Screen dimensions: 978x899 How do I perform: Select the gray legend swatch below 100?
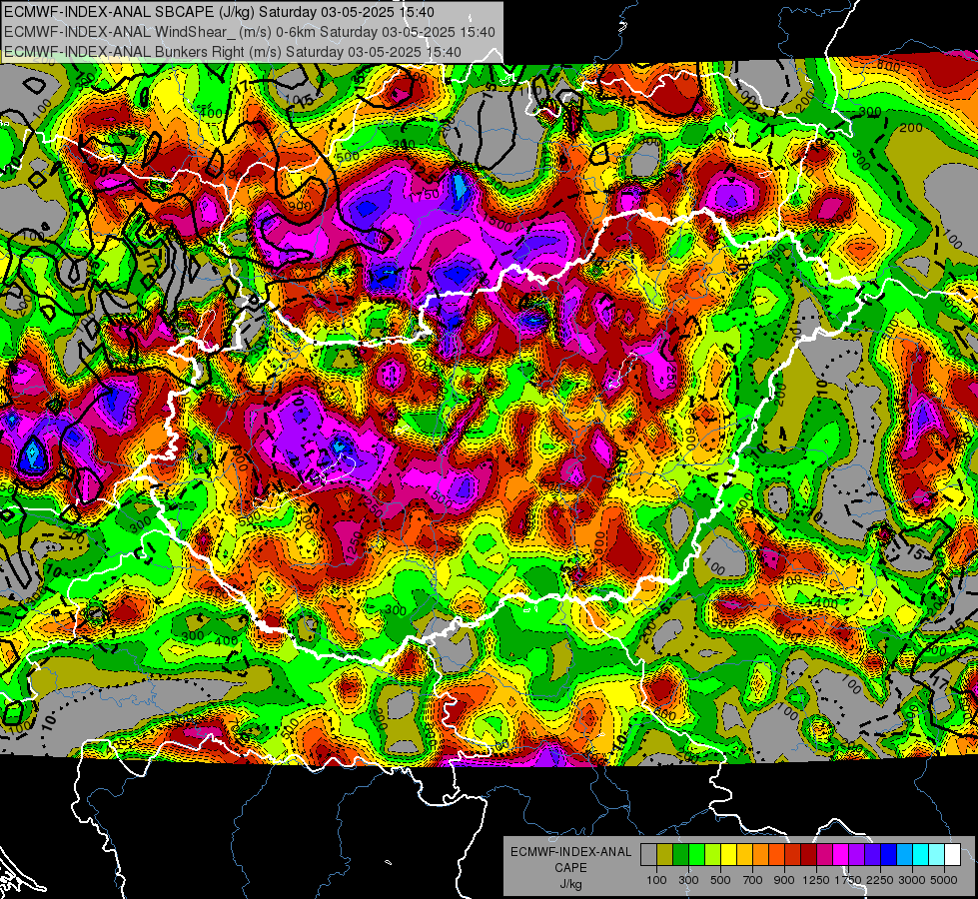coord(648,855)
